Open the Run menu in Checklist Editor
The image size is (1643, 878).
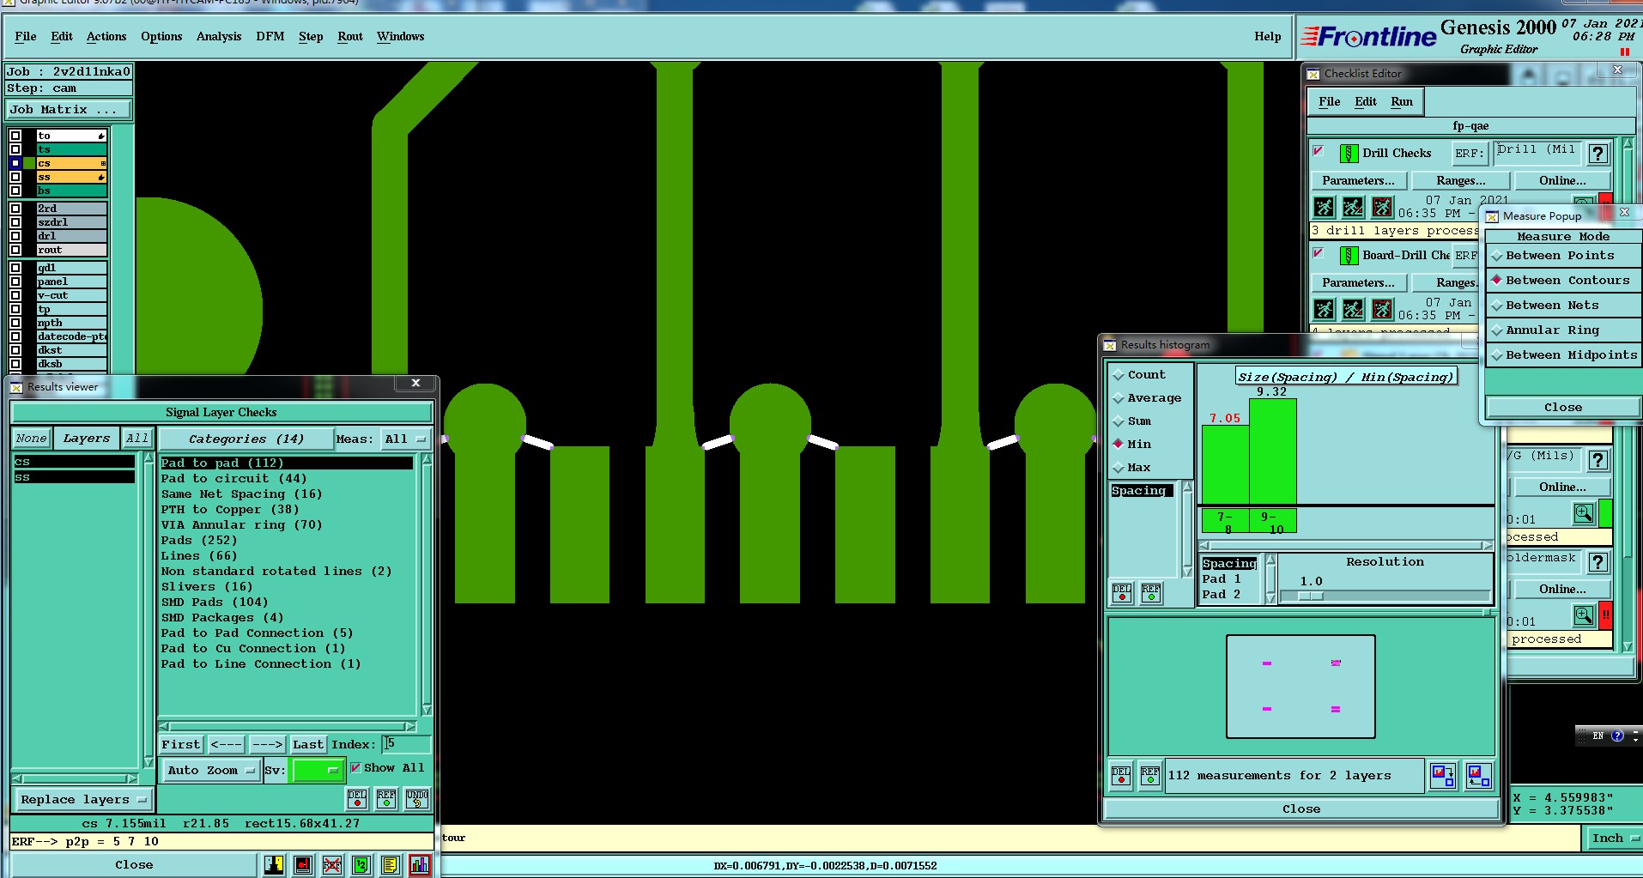(x=1402, y=102)
